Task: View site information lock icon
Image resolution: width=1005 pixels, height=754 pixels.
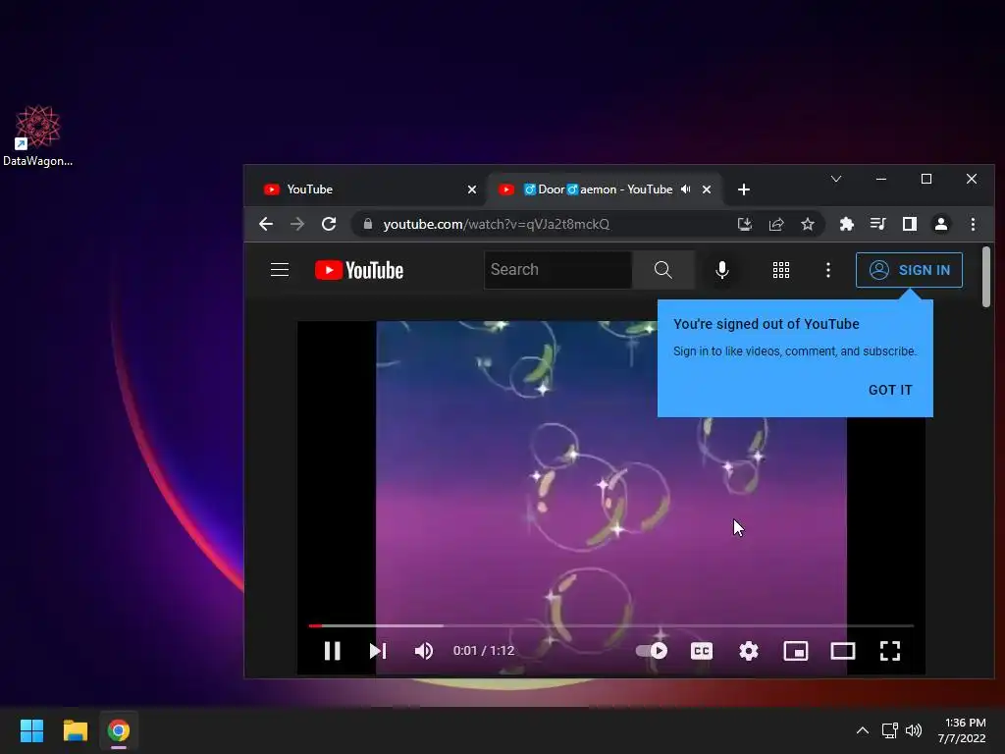Action: coord(368,224)
